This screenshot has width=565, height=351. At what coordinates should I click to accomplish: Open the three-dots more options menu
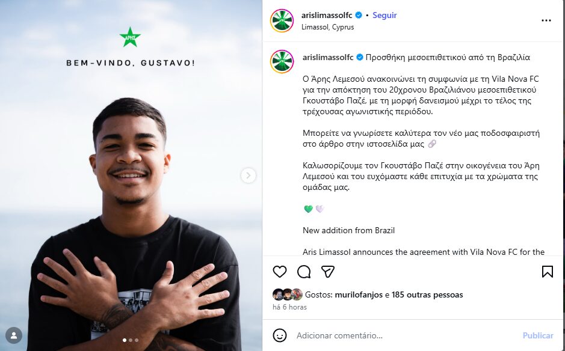point(546,20)
